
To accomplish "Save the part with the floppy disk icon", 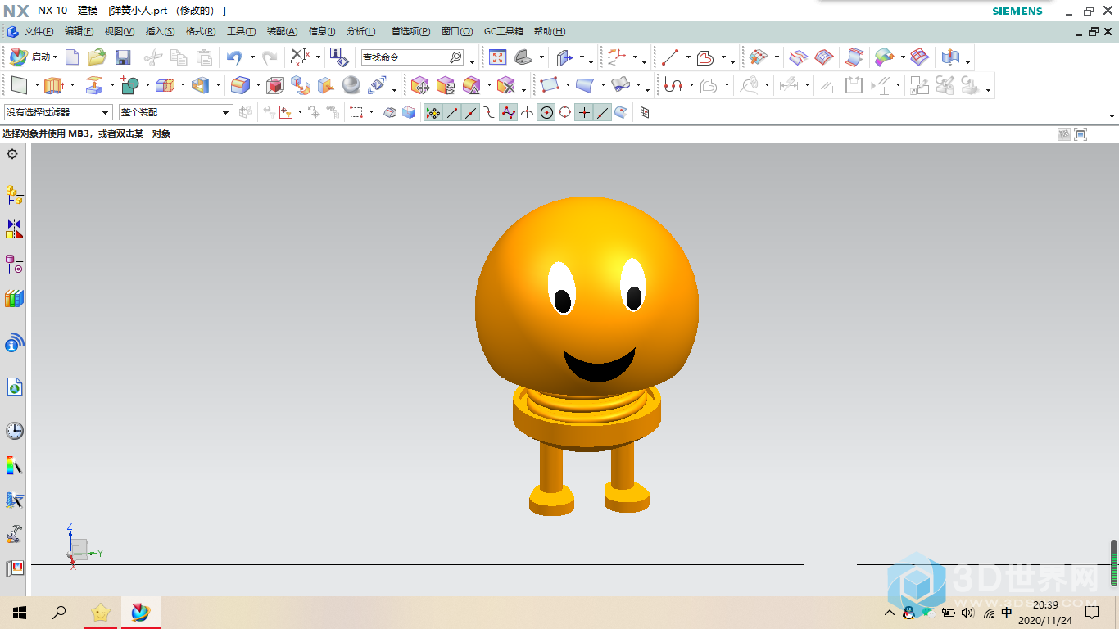I will (123, 57).
